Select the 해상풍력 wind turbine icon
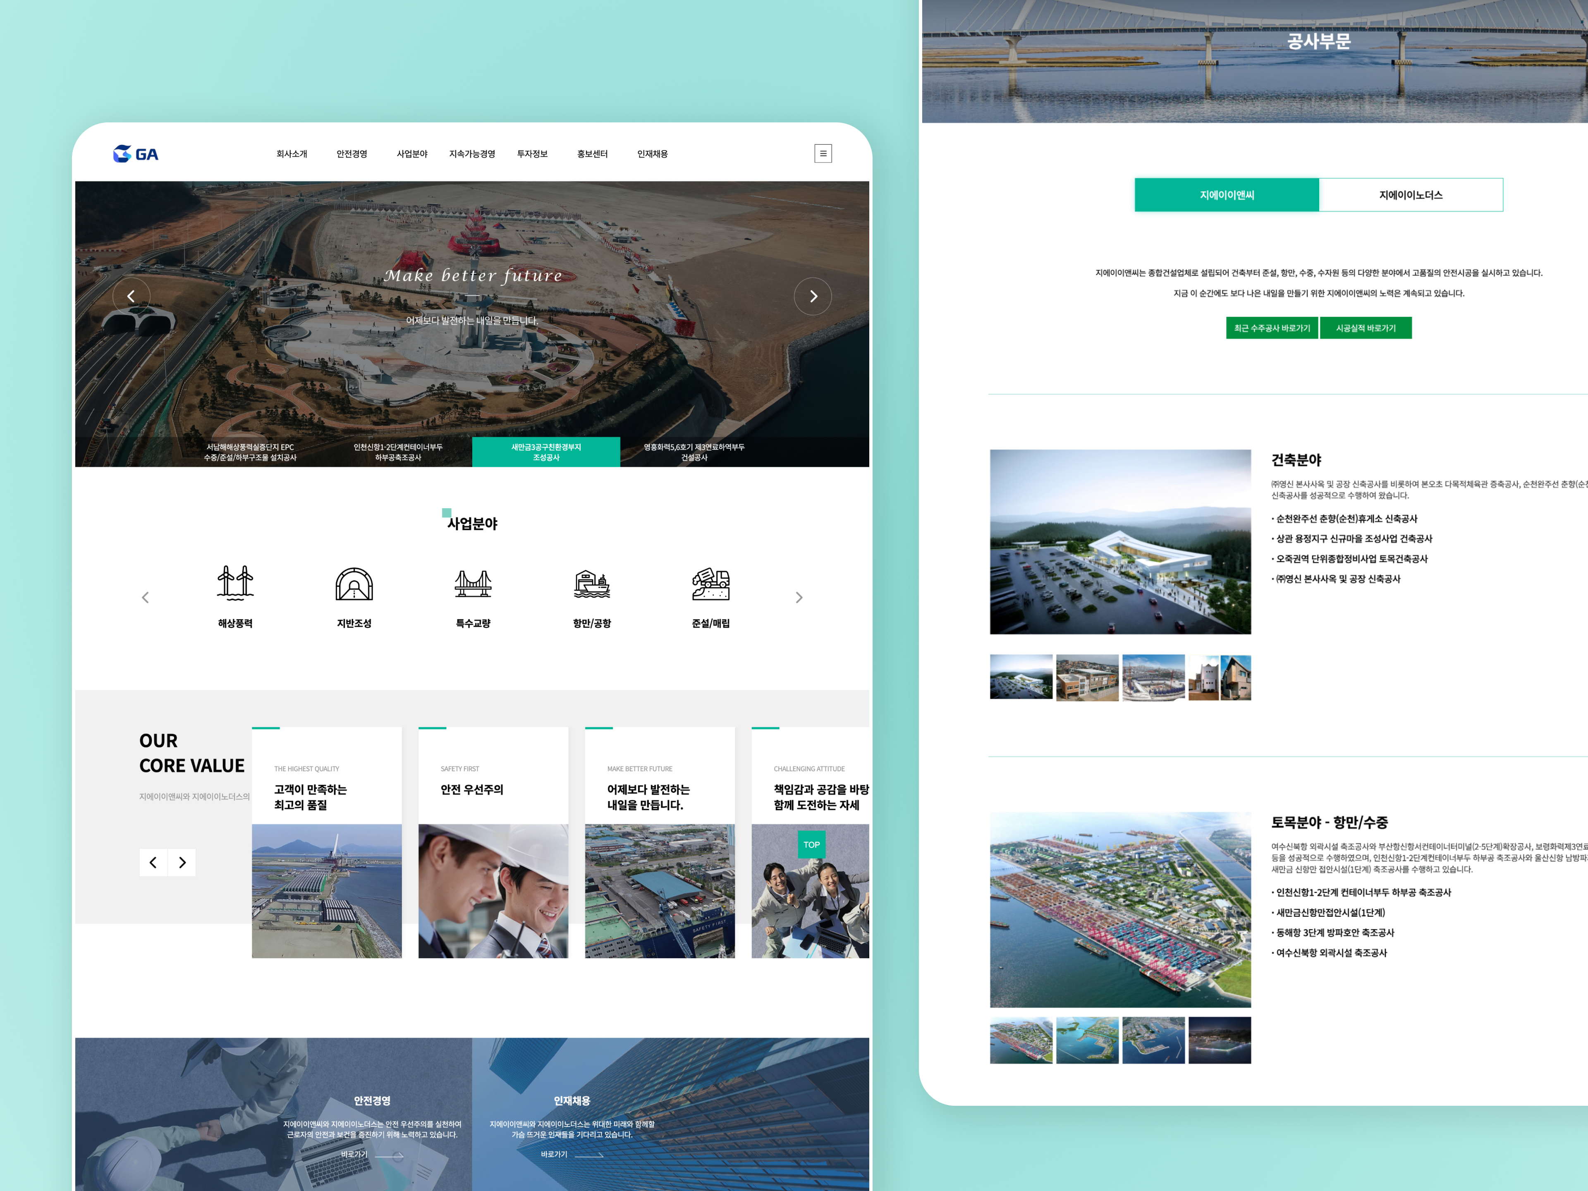1588x1191 pixels. 235,583
